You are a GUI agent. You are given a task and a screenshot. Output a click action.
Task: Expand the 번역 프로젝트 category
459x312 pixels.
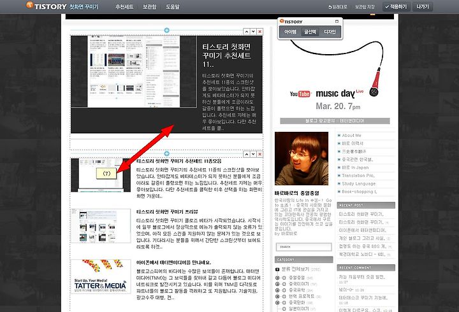(277, 297)
